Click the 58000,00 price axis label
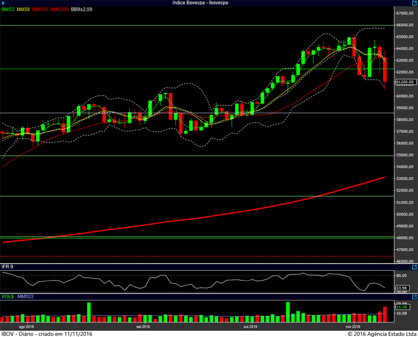The height and width of the screenshot is (337, 418). click(405, 120)
